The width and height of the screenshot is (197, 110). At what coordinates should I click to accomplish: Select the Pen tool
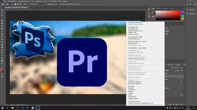point(2,50)
